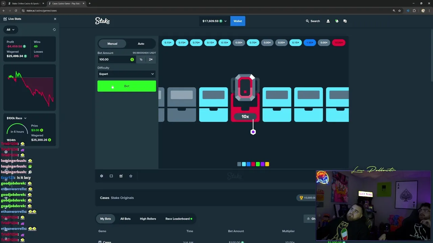The width and height of the screenshot is (433, 243).
Task: Click the red 10.00× history pill
Action: (x=338, y=43)
